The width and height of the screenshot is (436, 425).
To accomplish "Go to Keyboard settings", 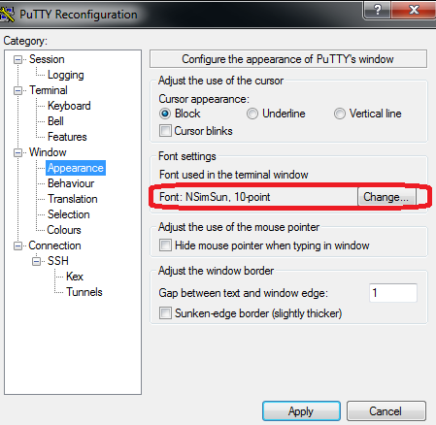I will click(69, 106).
